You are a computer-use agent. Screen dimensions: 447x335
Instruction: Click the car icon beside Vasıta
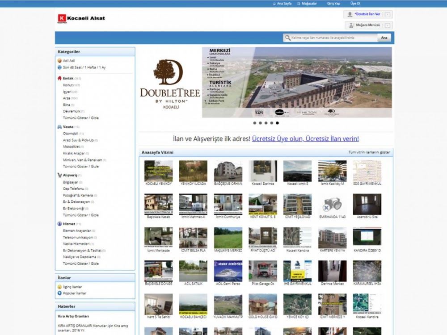click(x=59, y=127)
